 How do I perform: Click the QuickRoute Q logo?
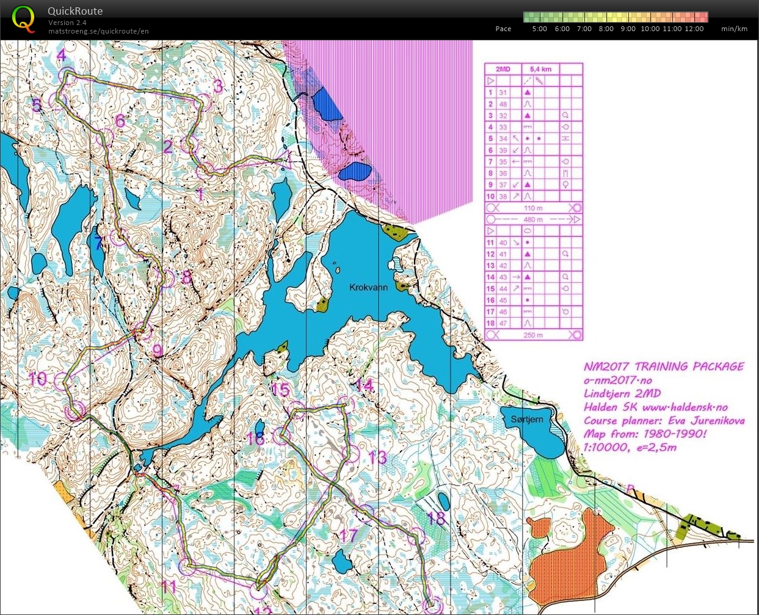point(24,18)
